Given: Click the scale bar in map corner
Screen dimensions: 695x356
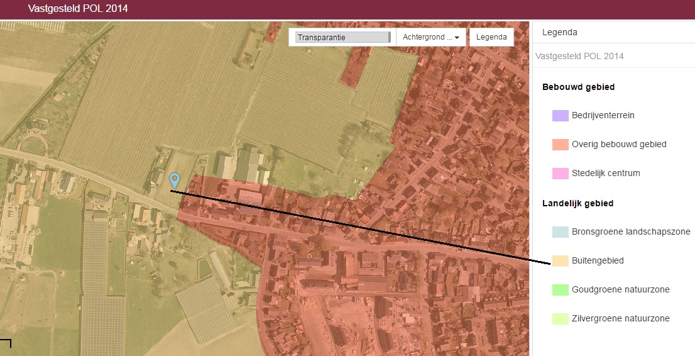Looking at the screenshot, I should pyautogui.click(x=6, y=343).
